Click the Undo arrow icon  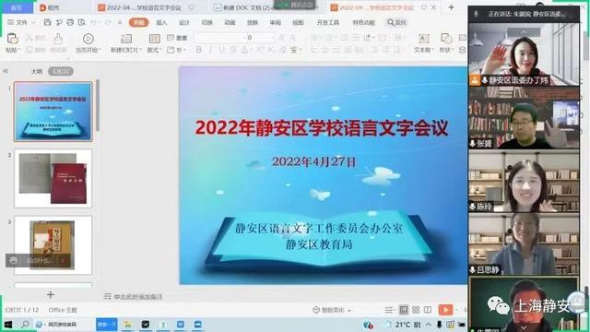click(x=93, y=22)
